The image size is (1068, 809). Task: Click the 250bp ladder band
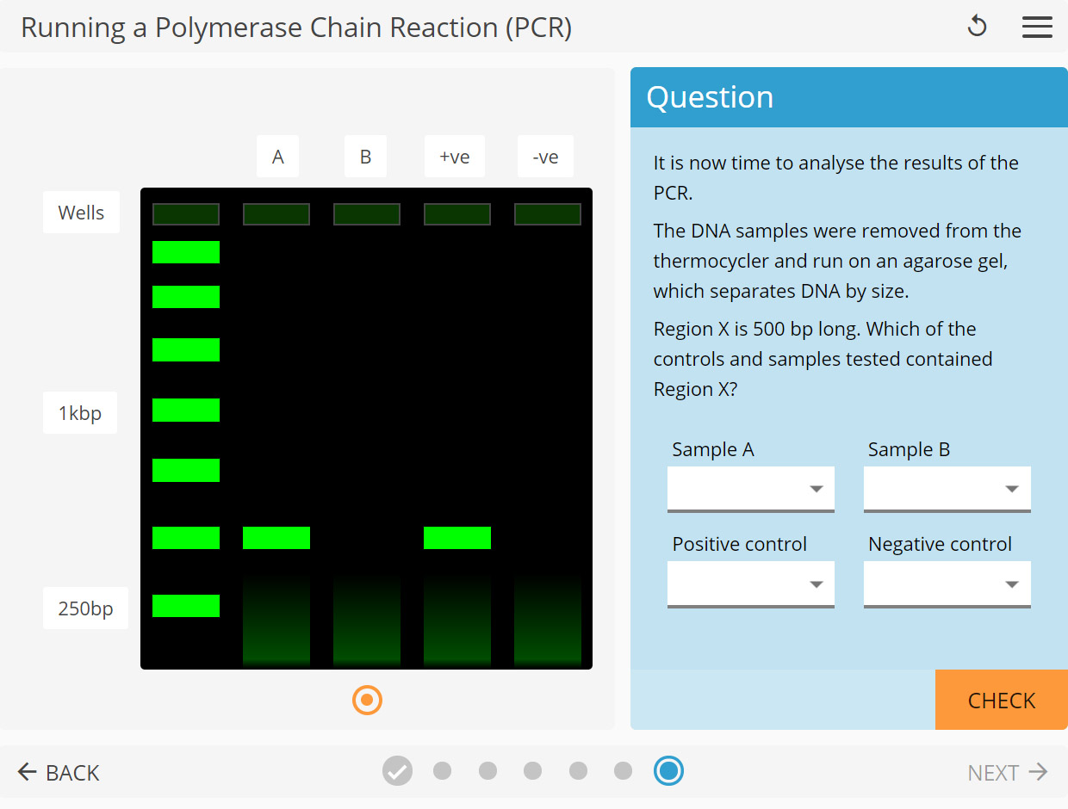186,606
